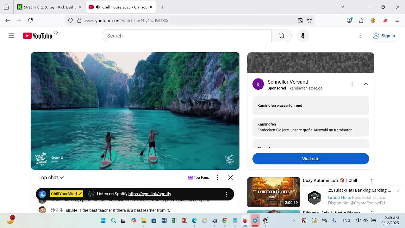Switch to Google Chrome on the taskbar
Screen dimensions: 405x228
tap(225, 220)
